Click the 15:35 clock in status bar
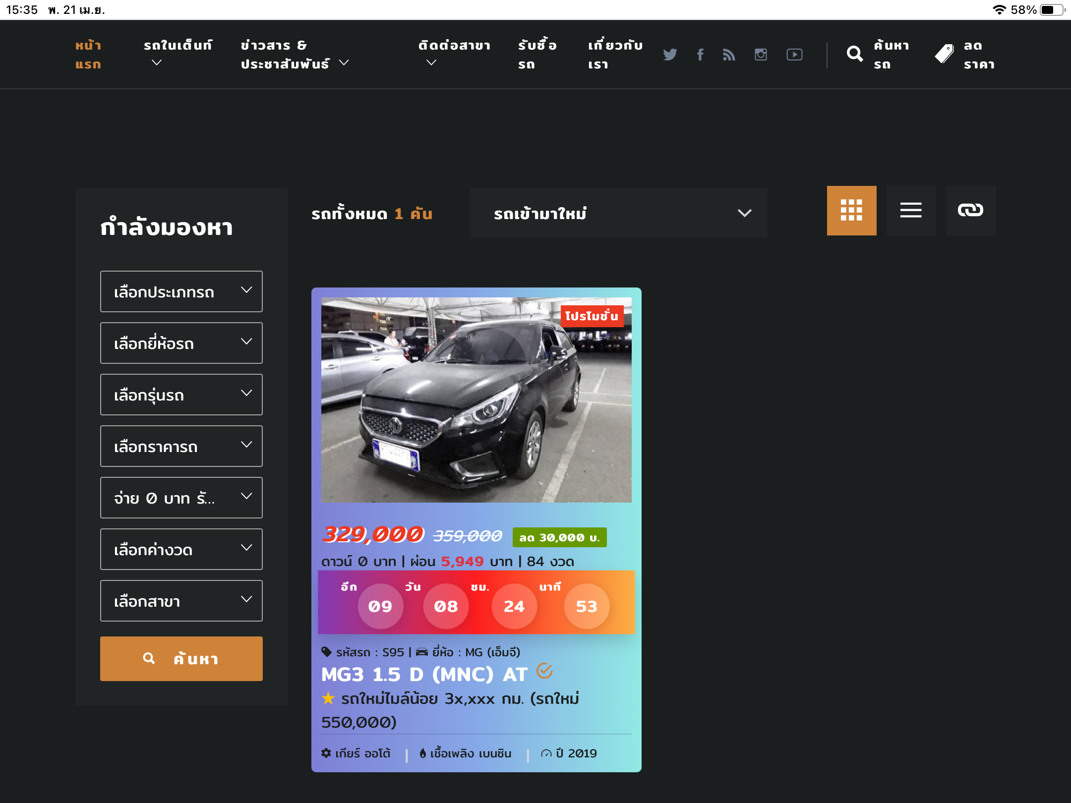 tap(22, 10)
